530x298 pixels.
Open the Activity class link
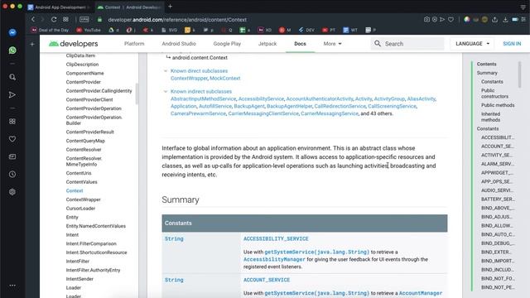pos(364,99)
